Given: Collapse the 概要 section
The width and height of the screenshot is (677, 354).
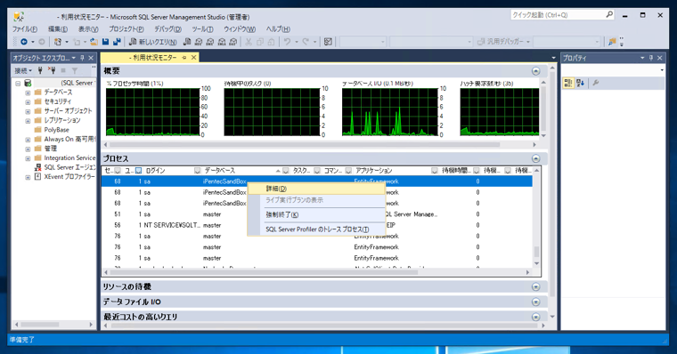Looking at the screenshot, I should (x=536, y=71).
